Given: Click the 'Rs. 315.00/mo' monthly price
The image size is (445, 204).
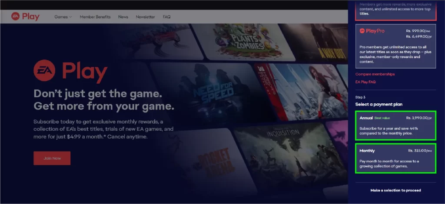Looking at the screenshot, I should tap(420, 151).
